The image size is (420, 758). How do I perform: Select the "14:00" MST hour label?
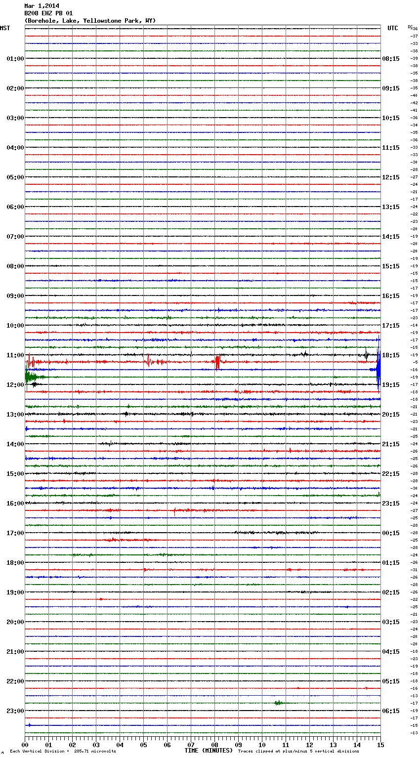coord(15,444)
